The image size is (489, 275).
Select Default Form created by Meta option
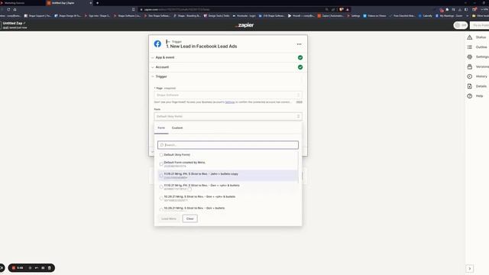(x=228, y=164)
